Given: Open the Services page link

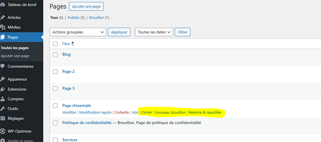Looking at the screenshot, I should coord(70,140).
